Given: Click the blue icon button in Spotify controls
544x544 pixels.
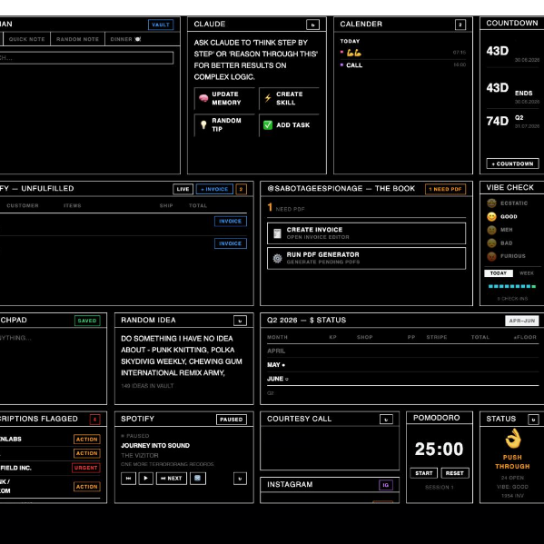Looking at the screenshot, I should (x=198, y=478).
